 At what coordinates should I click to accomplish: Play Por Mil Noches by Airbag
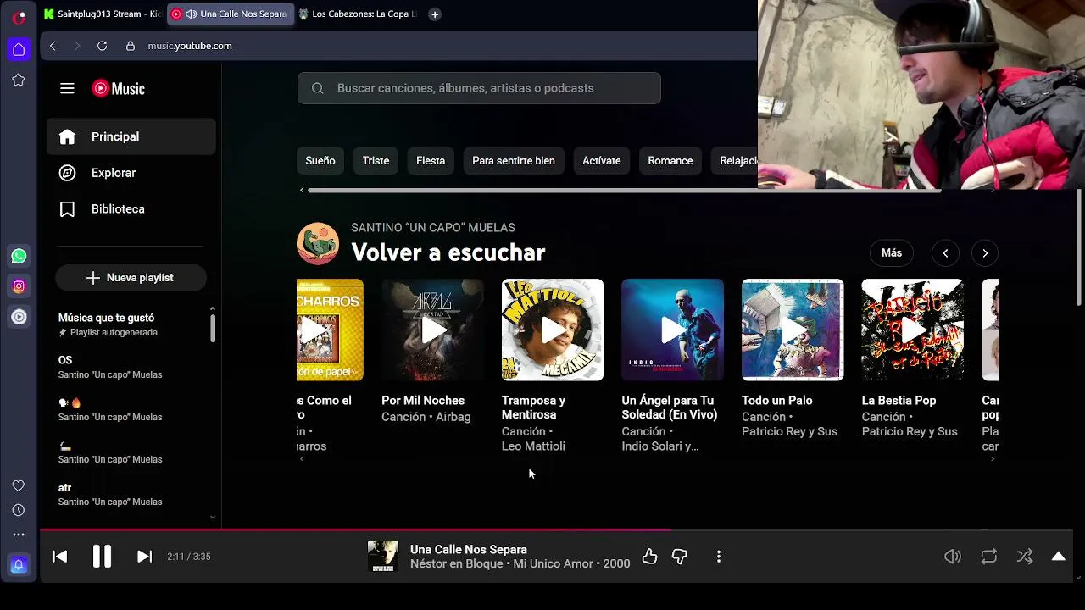[x=432, y=330]
